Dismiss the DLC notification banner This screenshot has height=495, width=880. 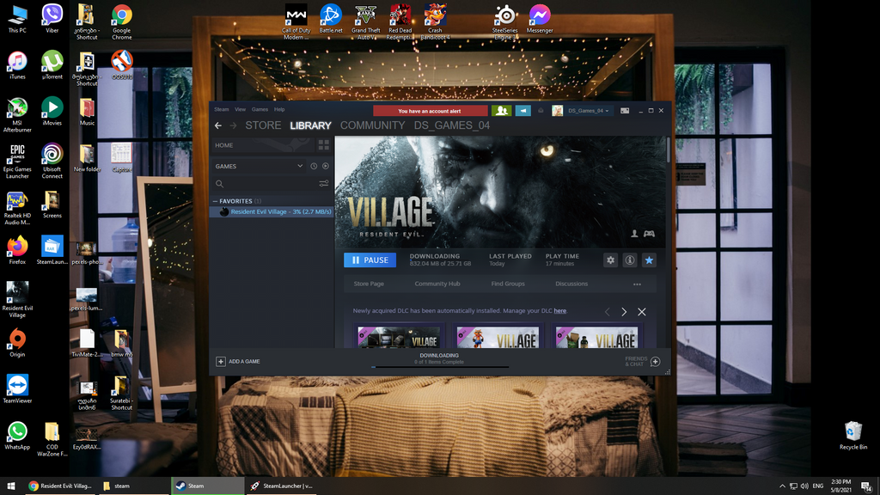(x=641, y=311)
